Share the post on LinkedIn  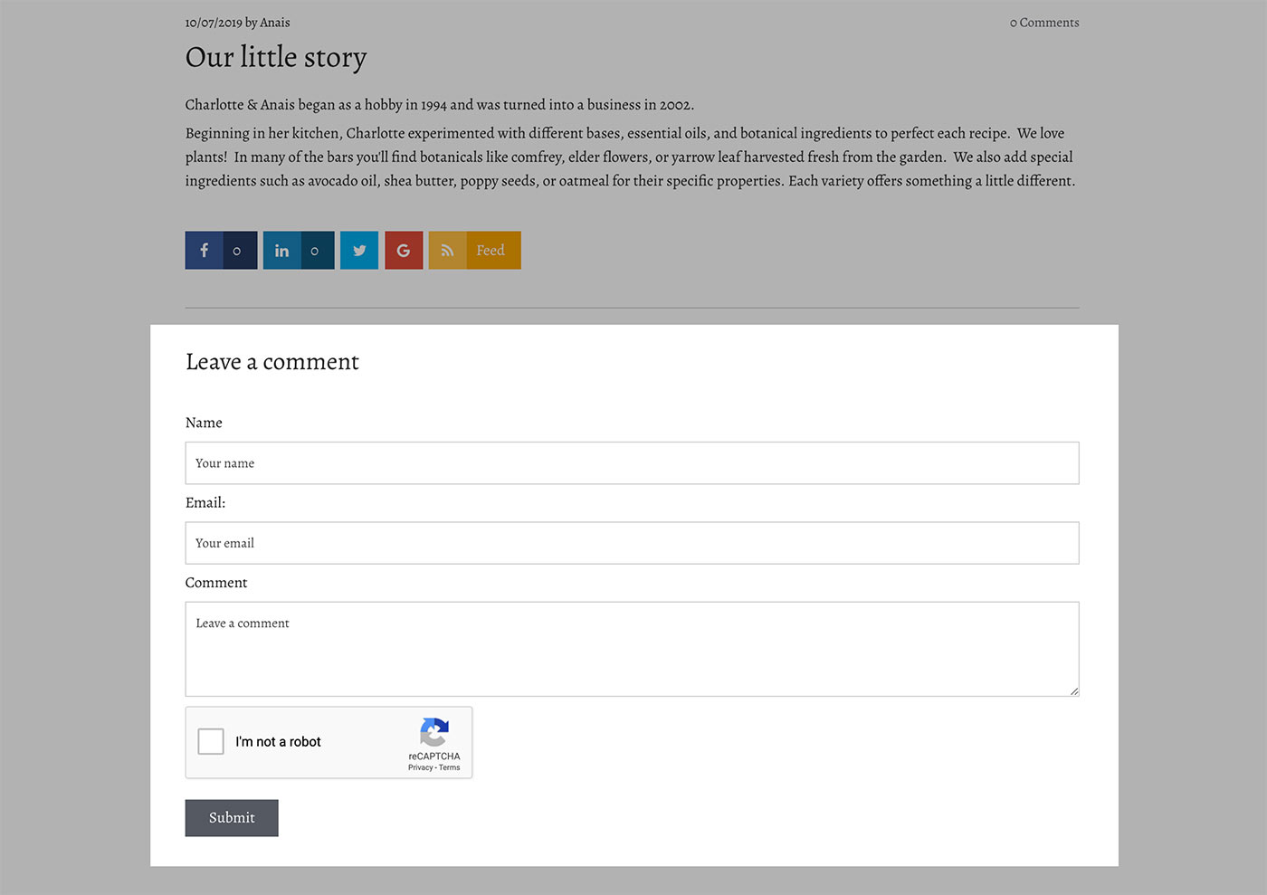[x=281, y=251]
